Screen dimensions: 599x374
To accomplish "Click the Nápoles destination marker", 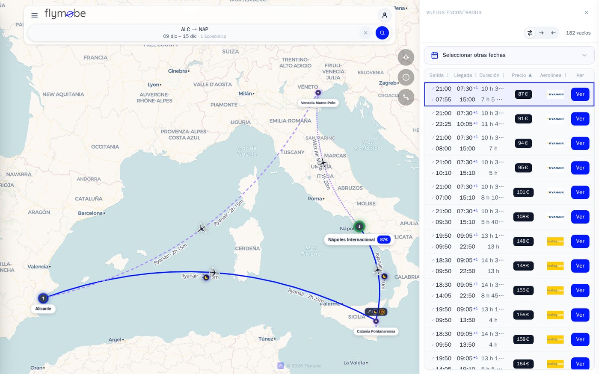I will [359, 227].
